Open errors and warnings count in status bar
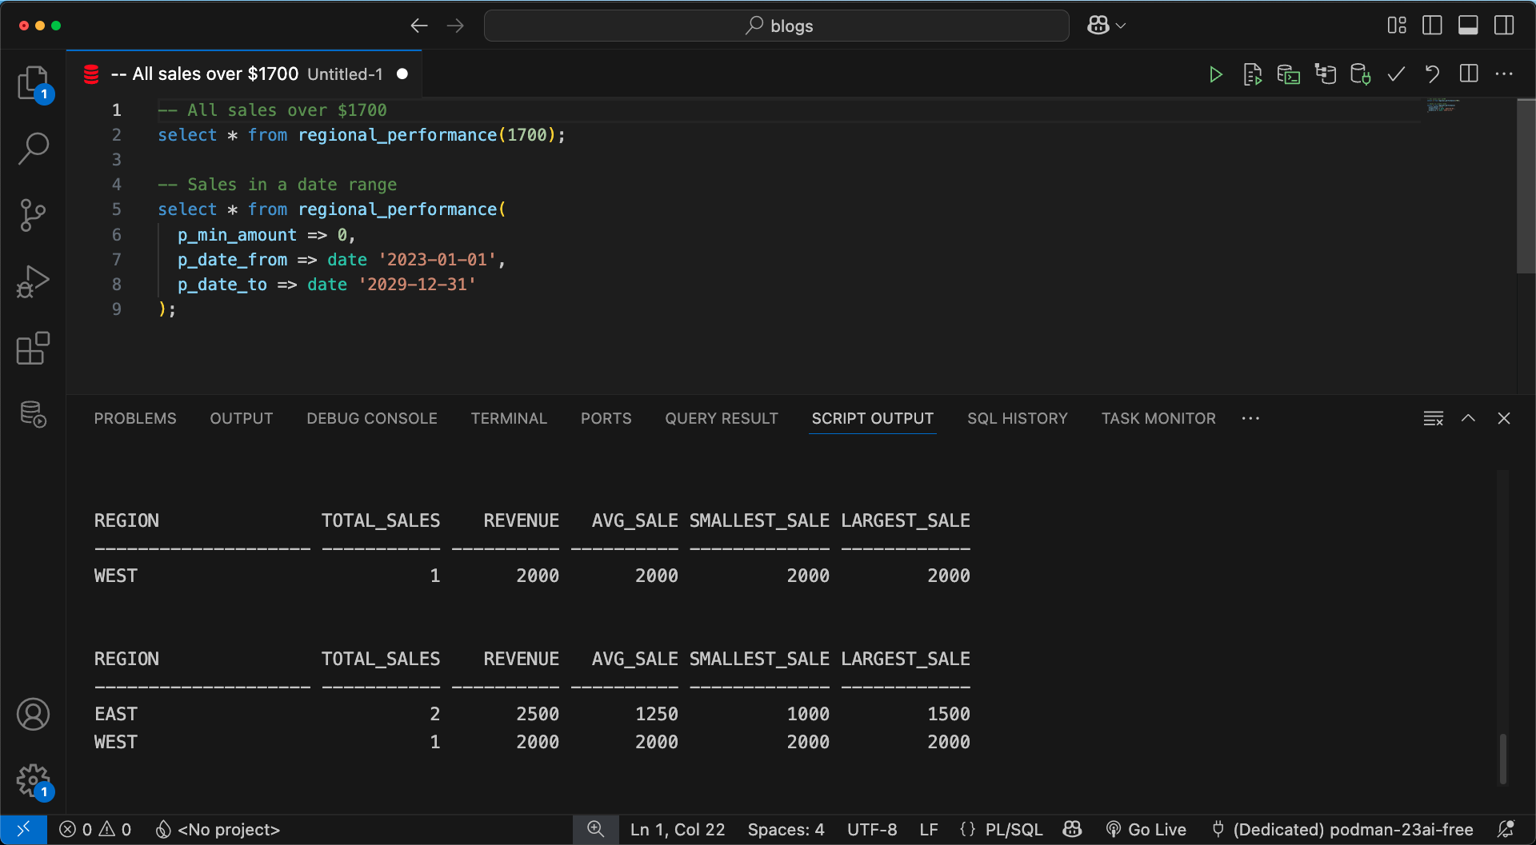The image size is (1536, 845). click(95, 830)
